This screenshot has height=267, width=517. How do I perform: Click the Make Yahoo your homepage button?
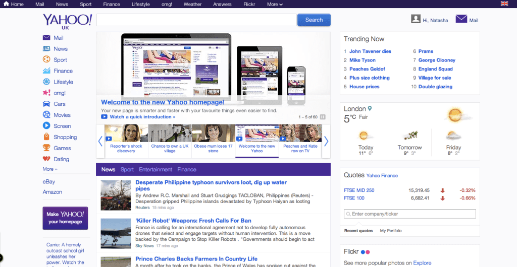tap(65, 218)
